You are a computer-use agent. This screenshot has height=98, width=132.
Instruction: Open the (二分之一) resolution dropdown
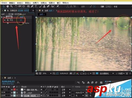coord(86,73)
